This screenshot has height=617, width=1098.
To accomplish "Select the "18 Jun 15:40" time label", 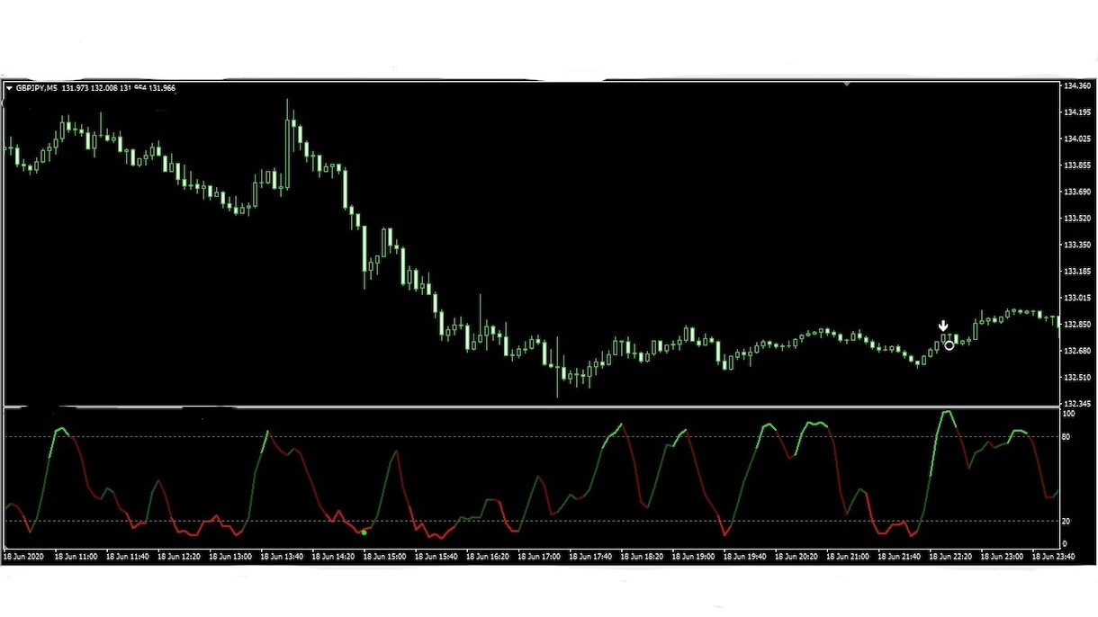I will click(436, 557).
